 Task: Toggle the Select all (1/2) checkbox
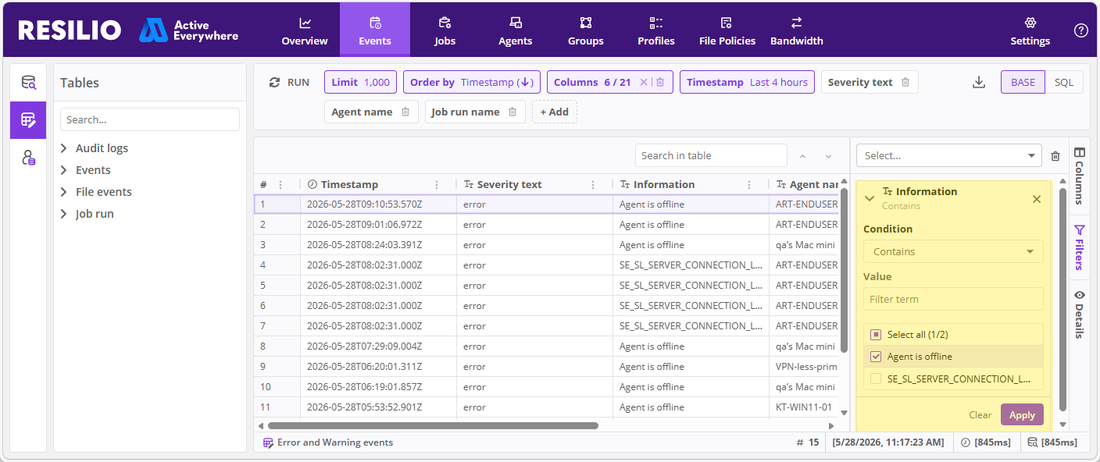tap(876, 334)
